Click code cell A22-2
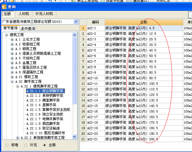 [x=96, y=34]
